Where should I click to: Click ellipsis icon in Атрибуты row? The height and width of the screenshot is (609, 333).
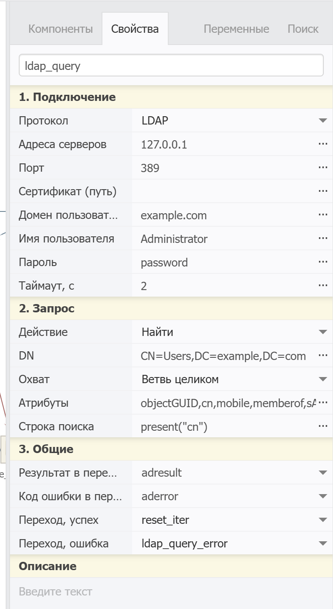(323, 403)
